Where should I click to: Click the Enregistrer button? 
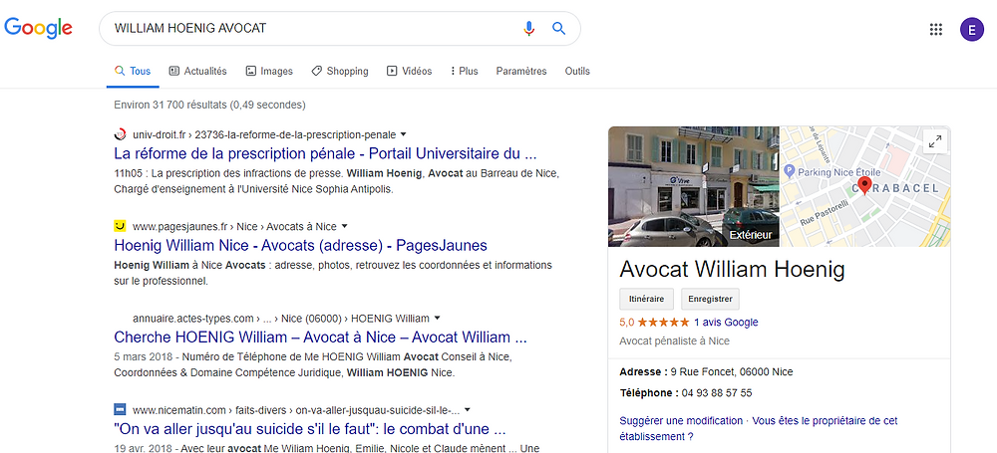pyautogui.click(x=710, y=299)
